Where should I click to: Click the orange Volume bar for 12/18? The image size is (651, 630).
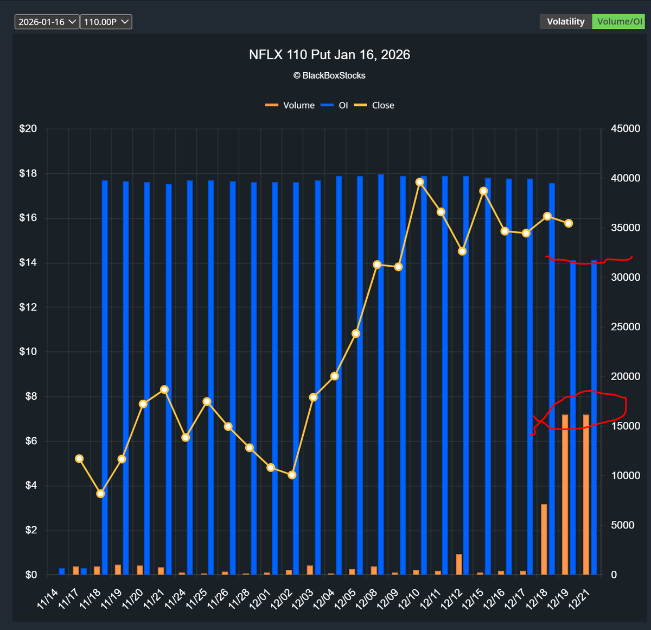click(544, 539)
